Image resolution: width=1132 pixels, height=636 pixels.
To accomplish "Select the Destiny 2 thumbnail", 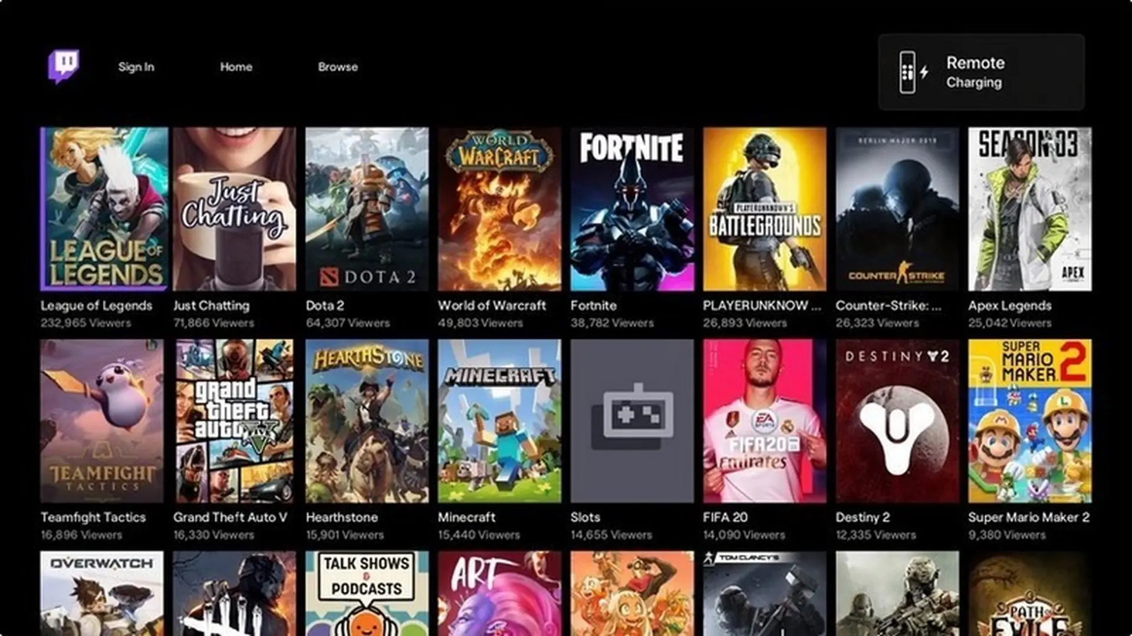I will [896, 421].
